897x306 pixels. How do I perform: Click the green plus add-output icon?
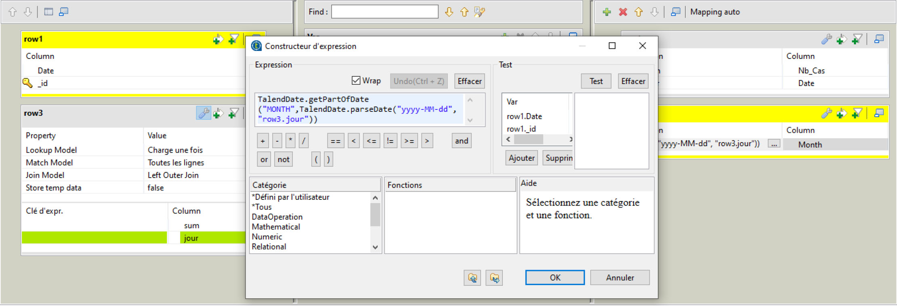(x=607, y=12)
